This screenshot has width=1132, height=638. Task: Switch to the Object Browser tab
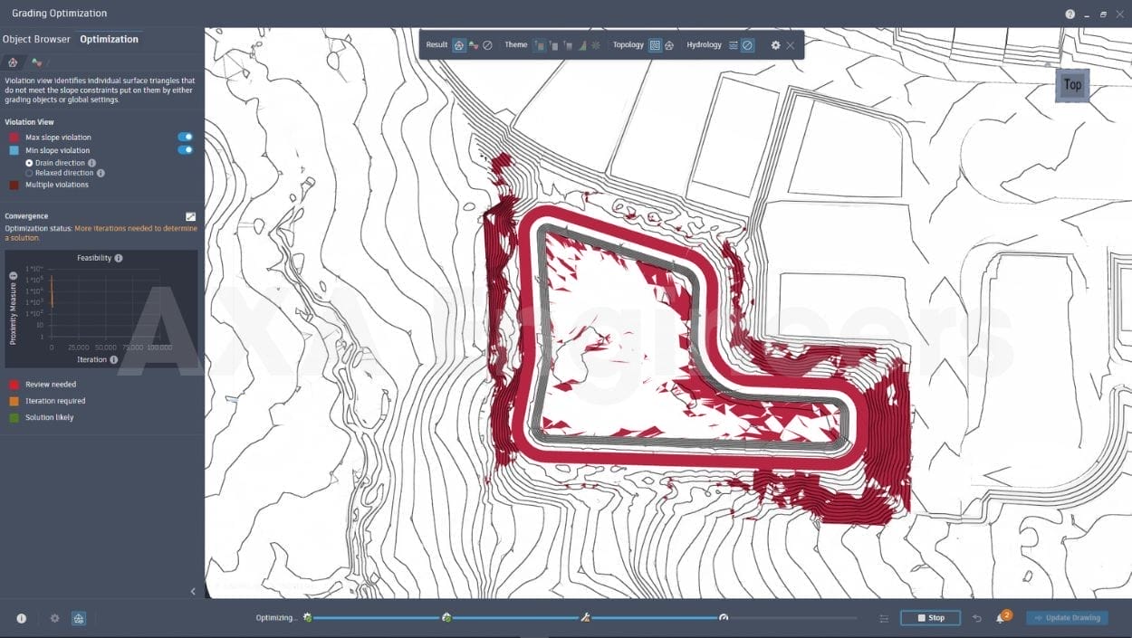[x=36, y=39]
